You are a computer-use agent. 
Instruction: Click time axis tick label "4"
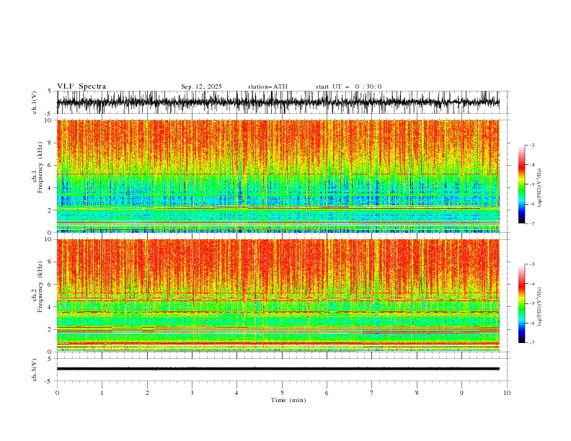click(236, 393)
